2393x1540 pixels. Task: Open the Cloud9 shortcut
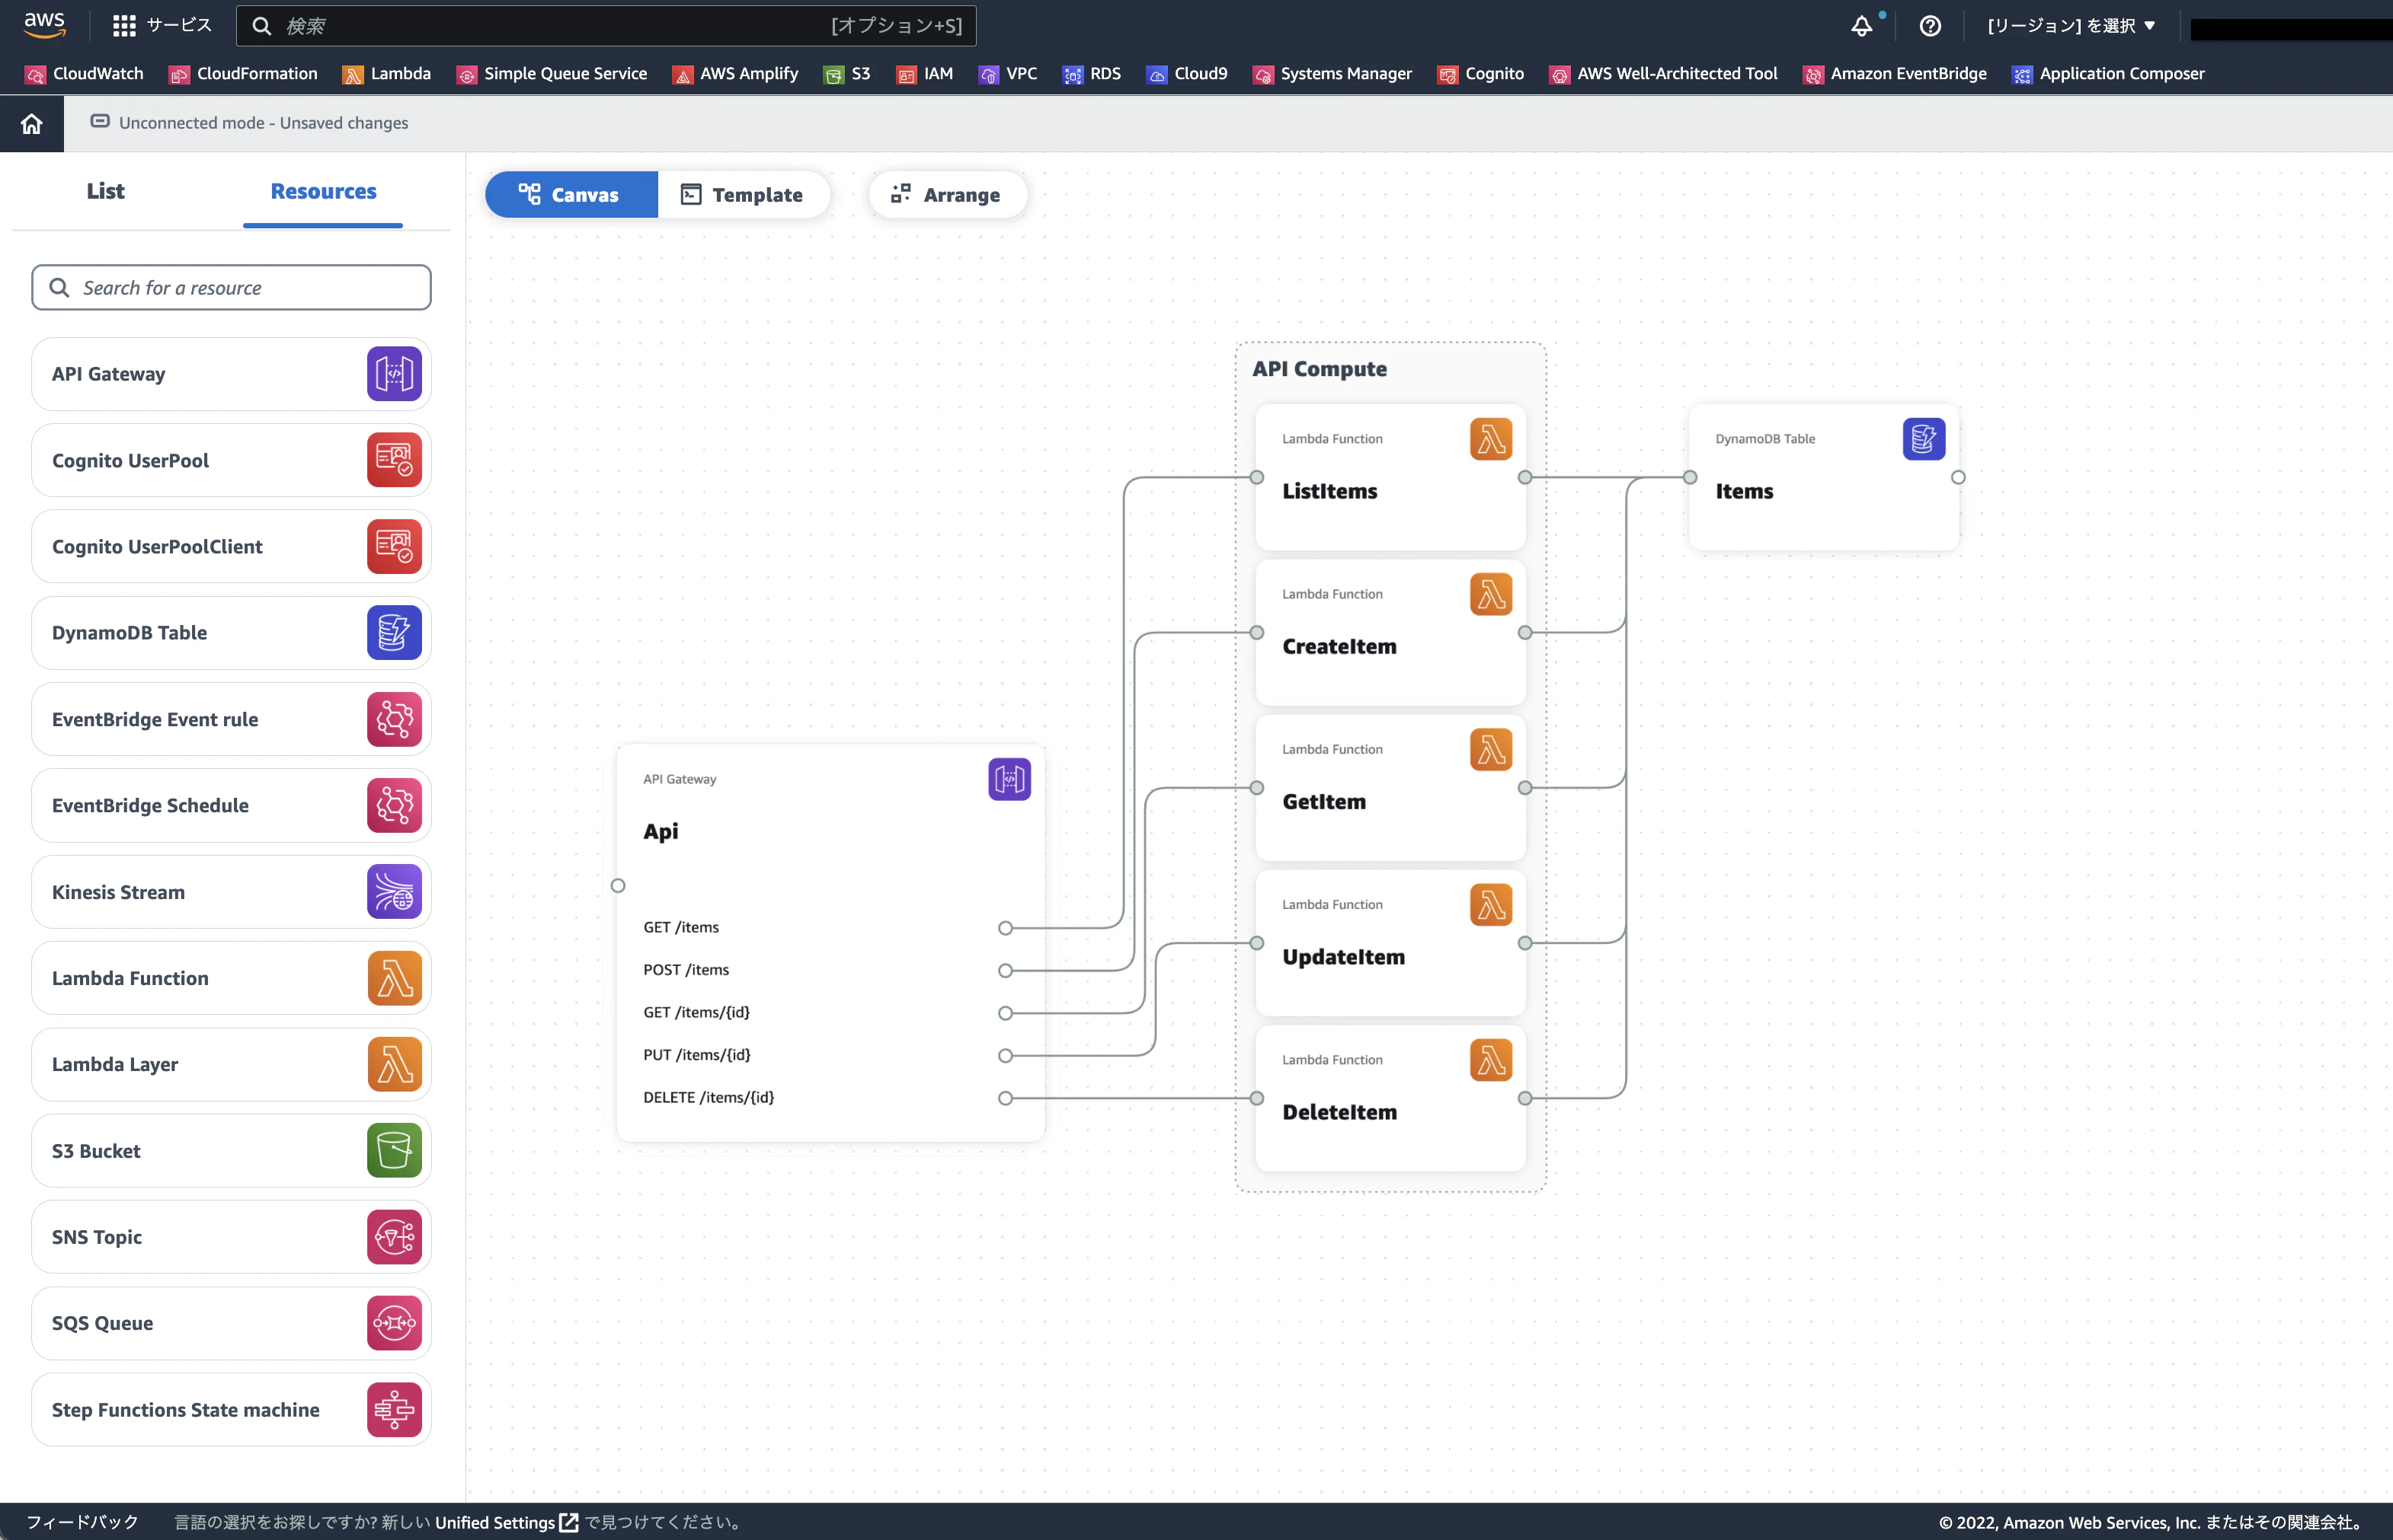click(x=1187, y=74)
